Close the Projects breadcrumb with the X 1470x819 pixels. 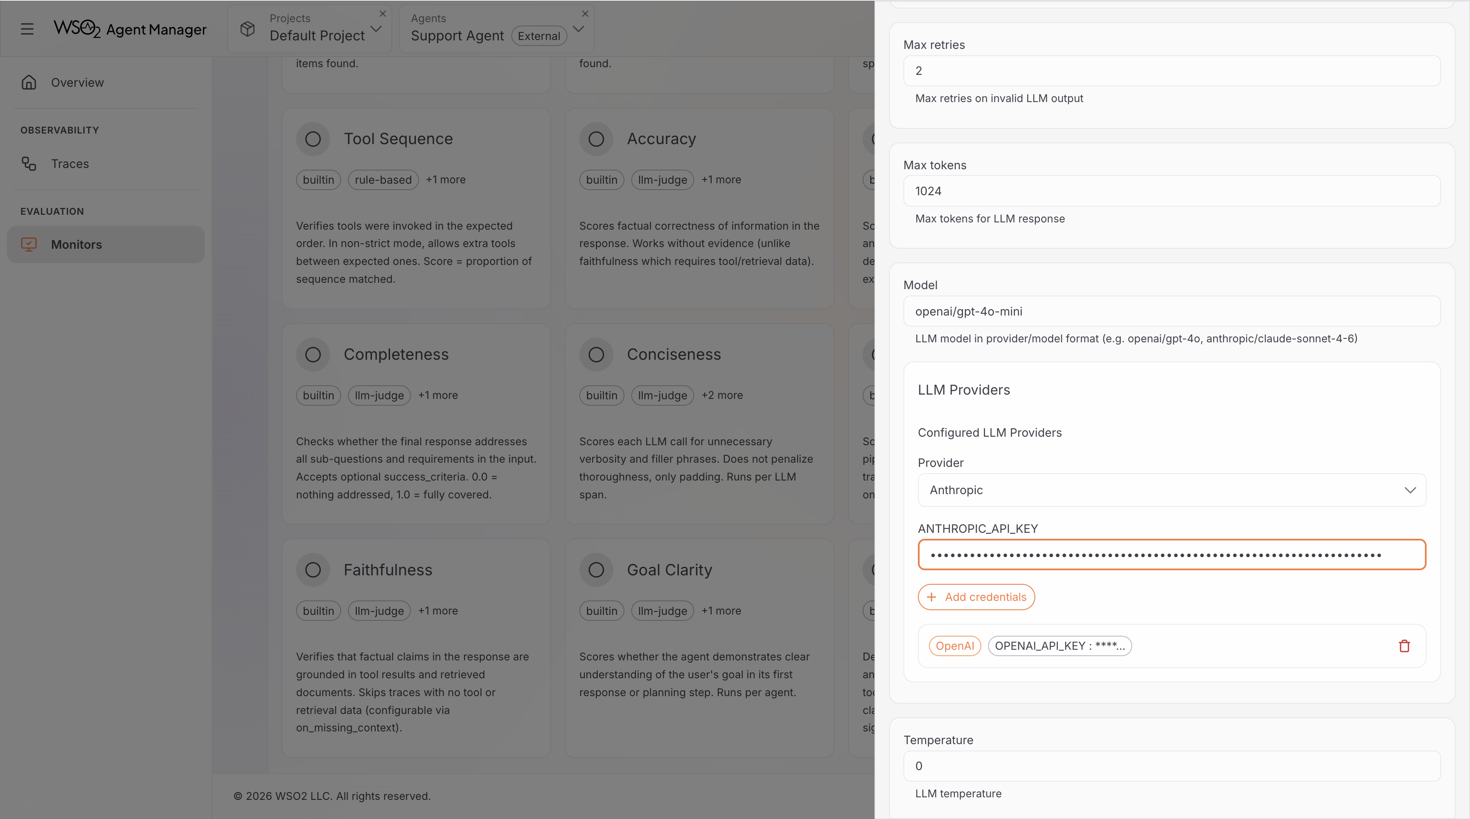coord(383,14)
